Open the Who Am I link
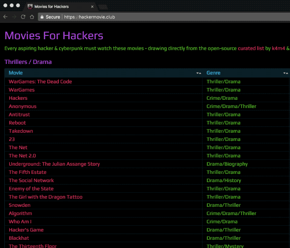Viewport: 290px width, 248px height. click(20, 221)
